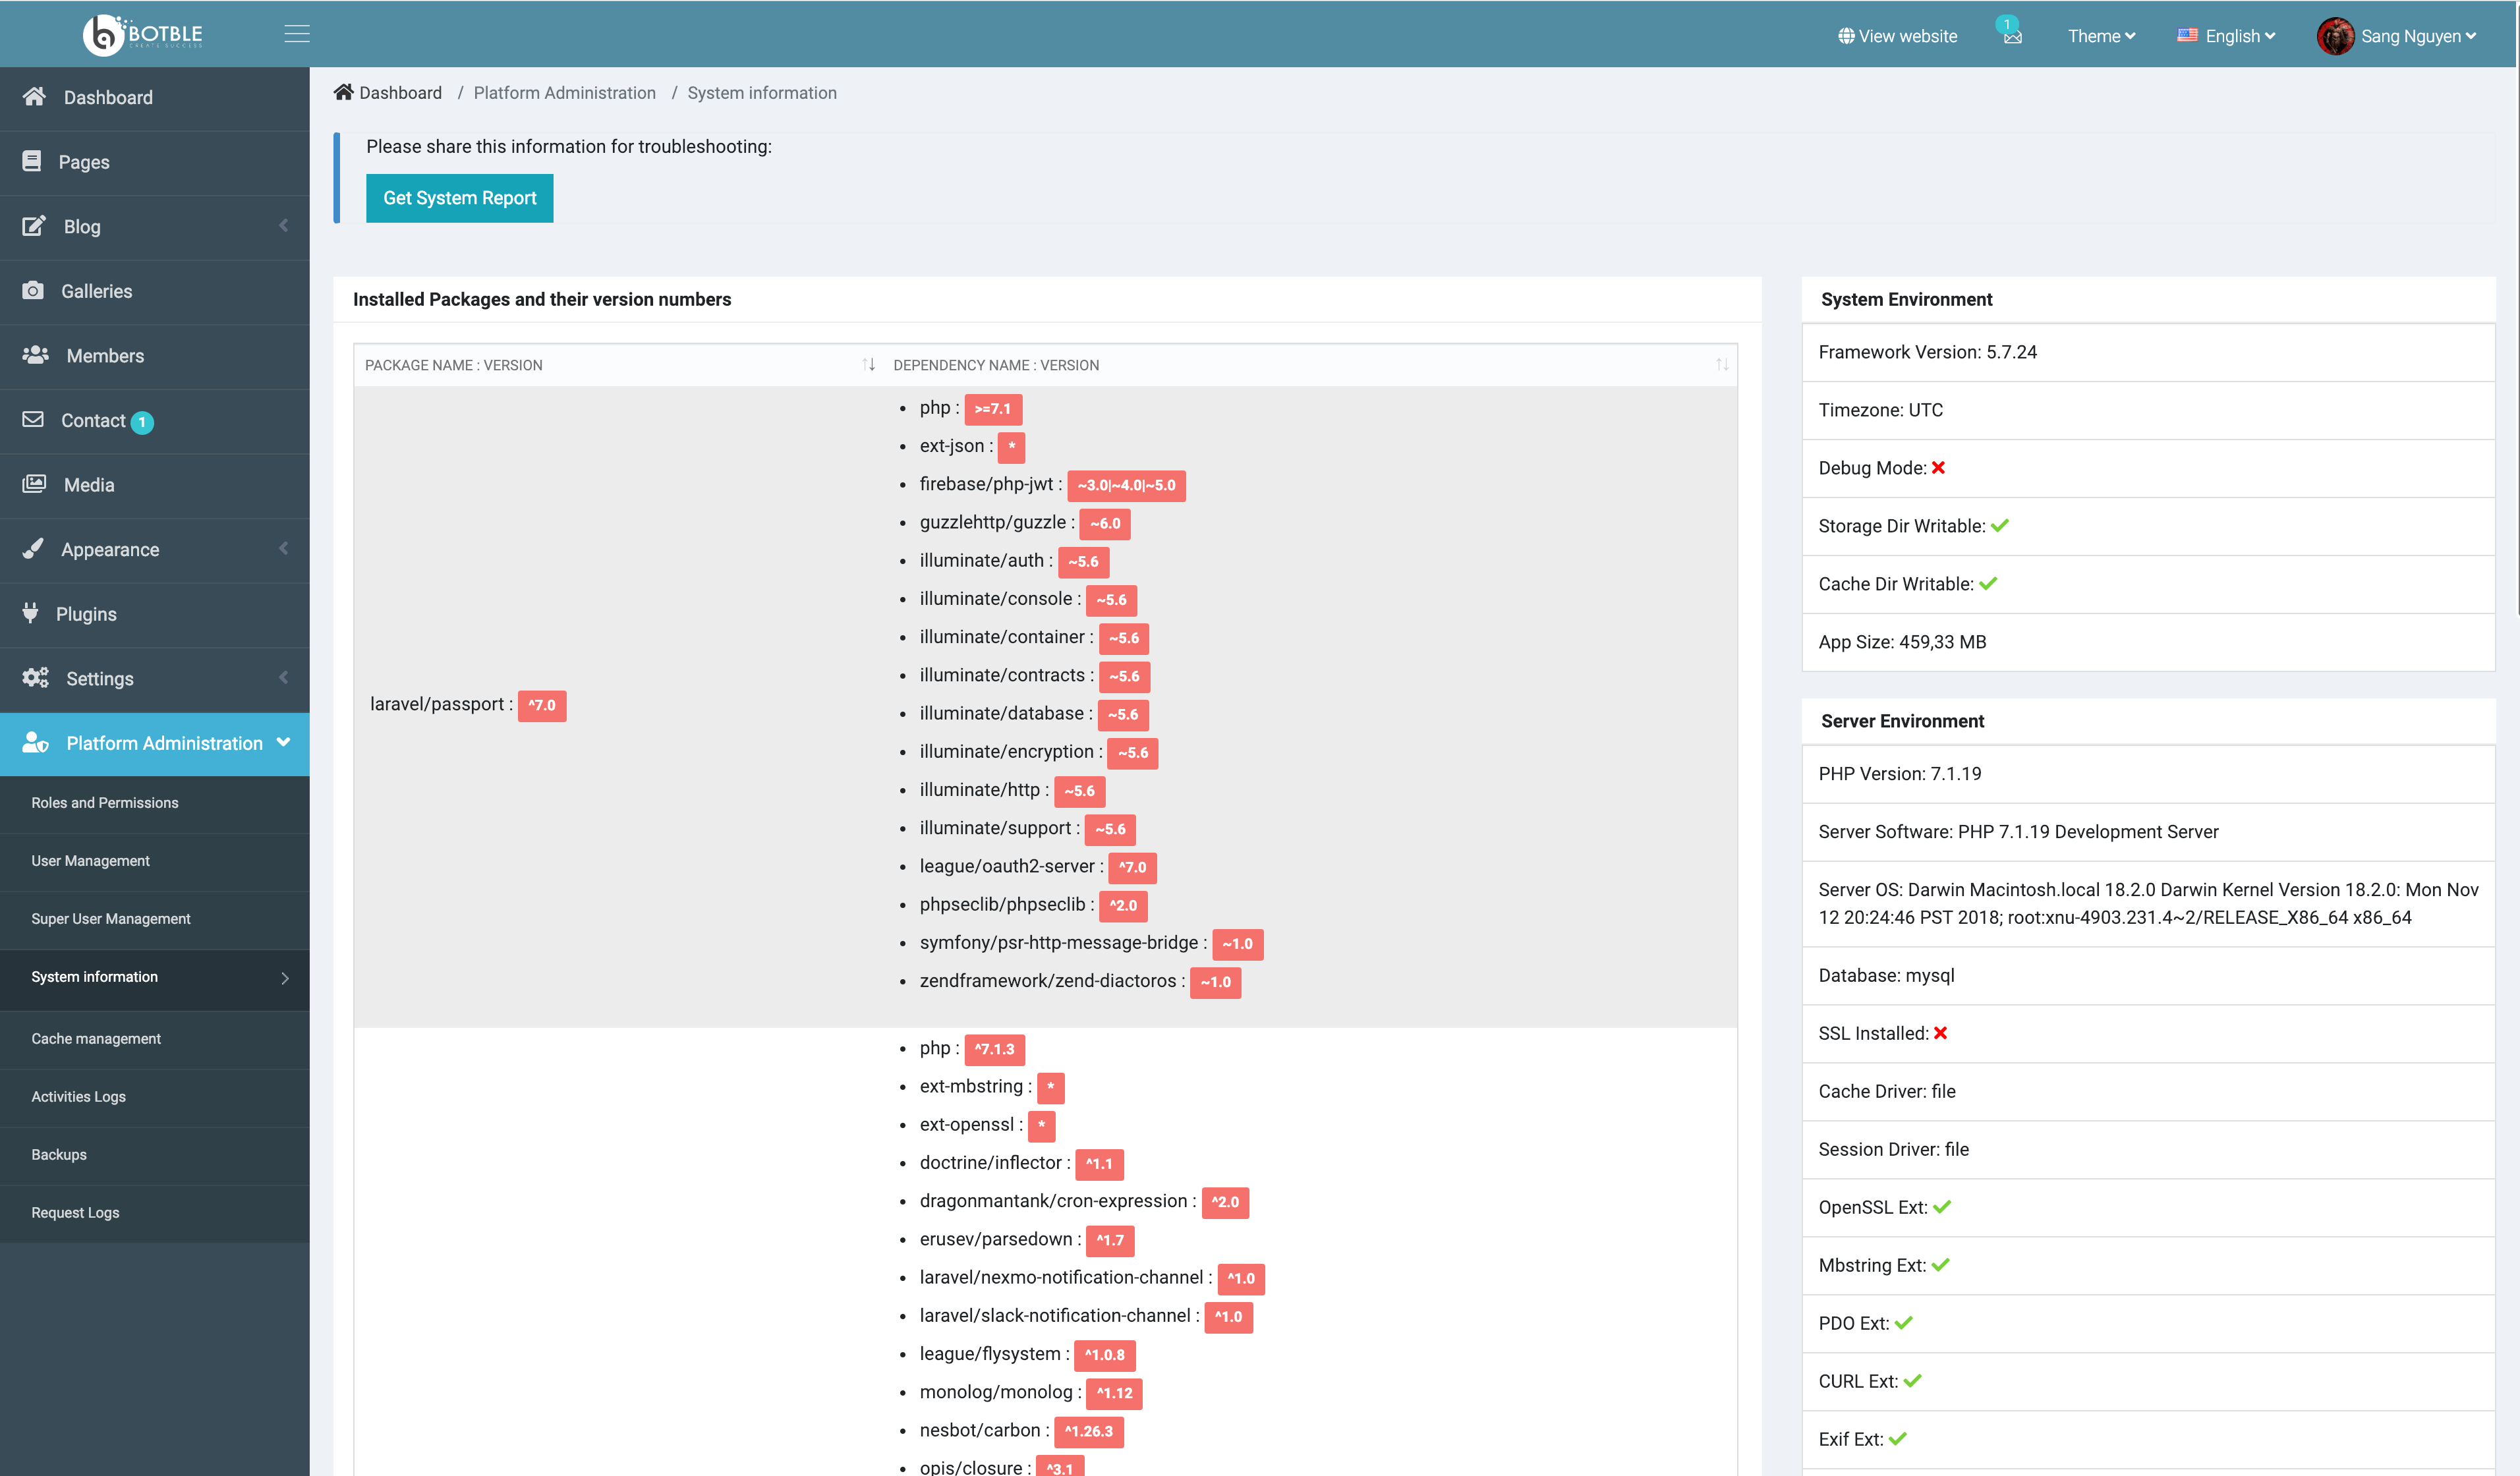Click Platform Administration breadcrumb link
This screenshot has width=2520, height=1476.
point(564,93)
